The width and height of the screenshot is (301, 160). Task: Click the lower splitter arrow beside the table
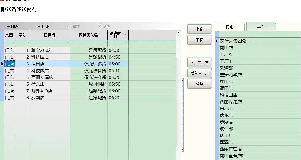pos(183,150)
